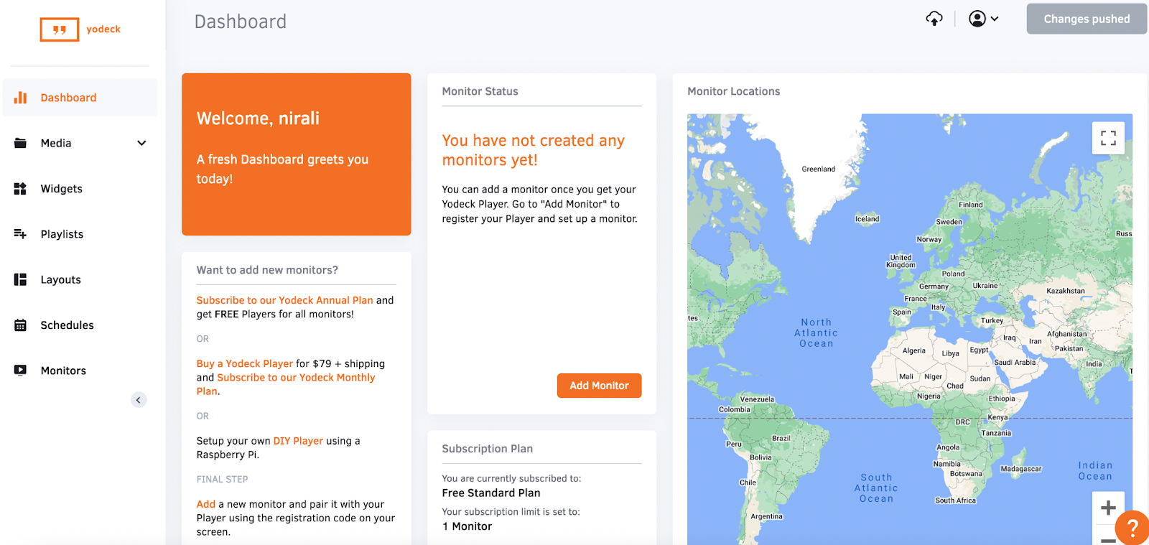Open the user account avatar menu
The width and height of the screenshot is (1149, 545).
point(983,19)
